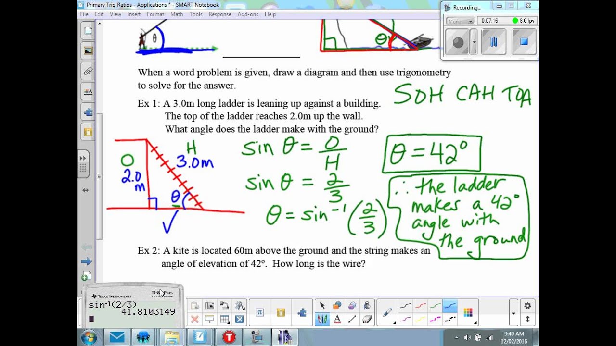Pause the screen recording
Image resolution: width=616 pixels, height=346 pixels.
pos(494,42)
